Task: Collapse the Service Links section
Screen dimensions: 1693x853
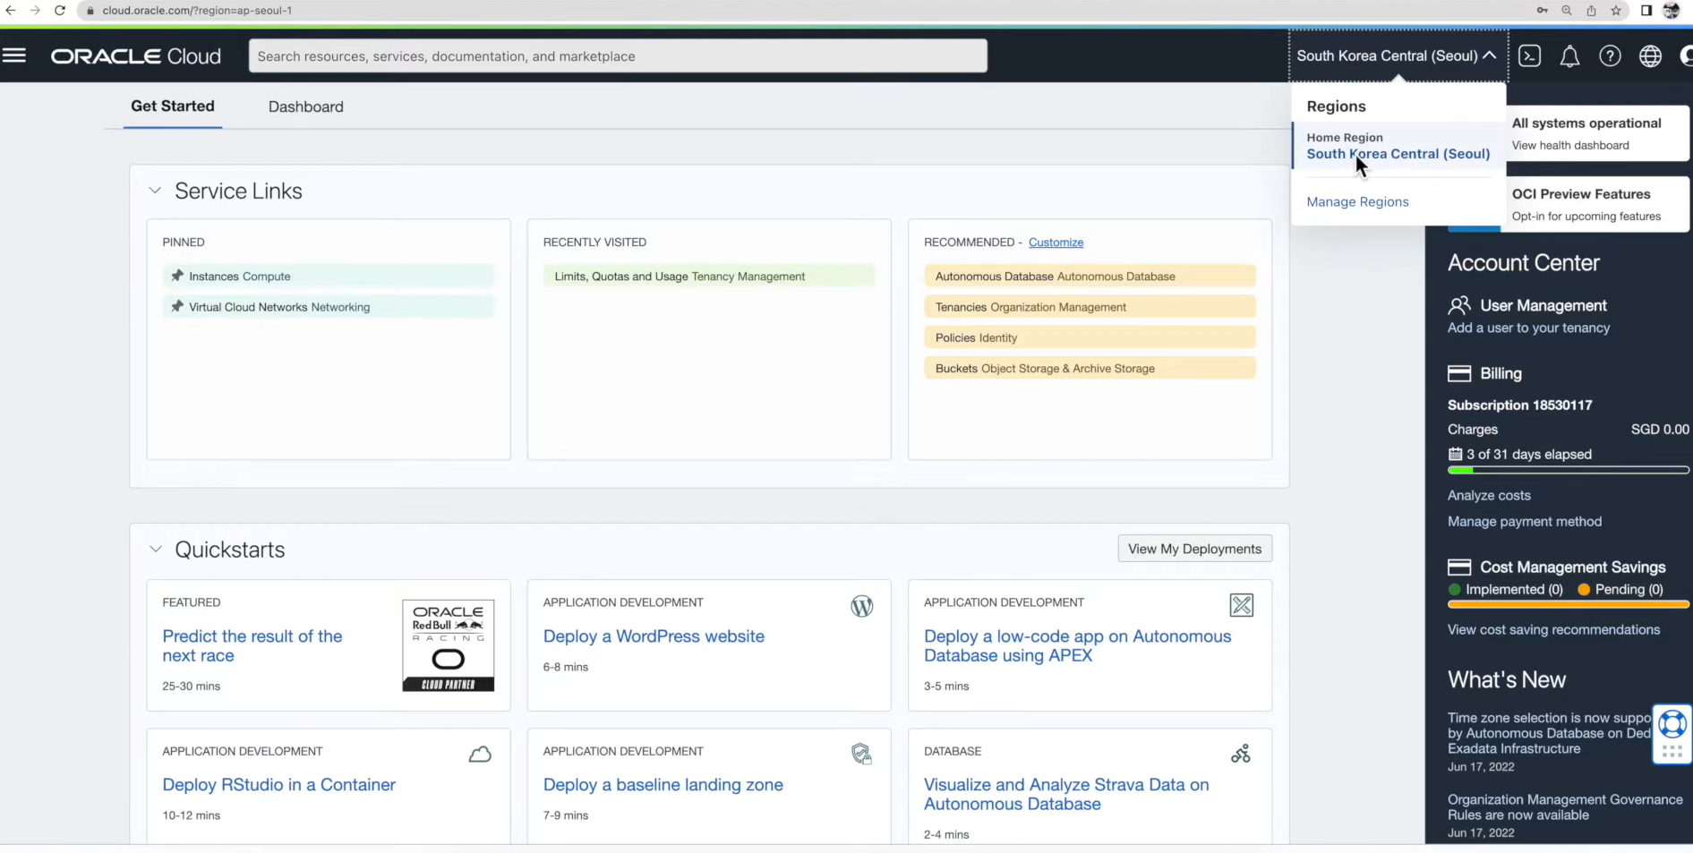Action: [x=155, y=191]
